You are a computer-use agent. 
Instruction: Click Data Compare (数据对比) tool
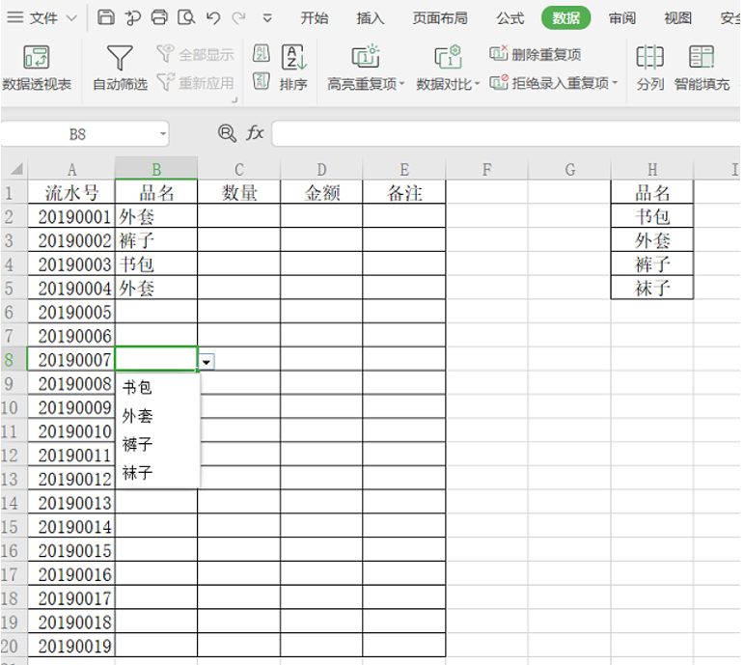448,68
